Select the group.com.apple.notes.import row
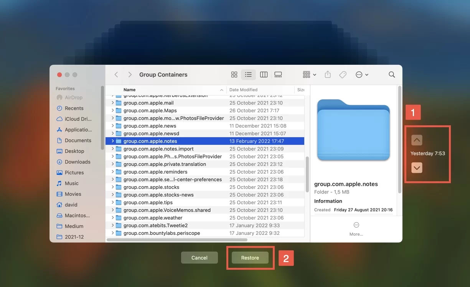470x287 pixels. point(205,149)
